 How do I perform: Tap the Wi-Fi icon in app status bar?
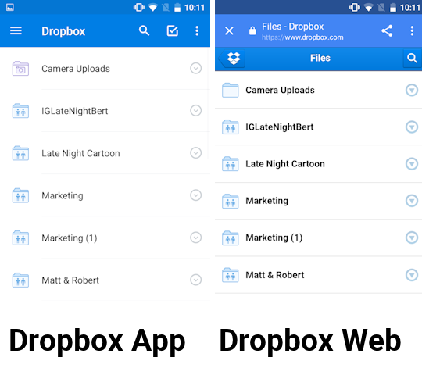153,8
